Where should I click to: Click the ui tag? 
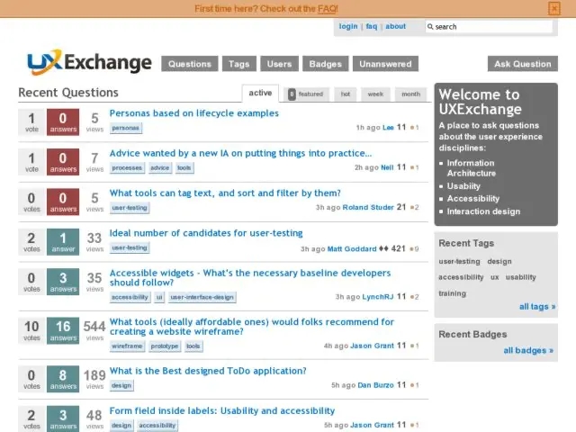(x=159, y=297)
